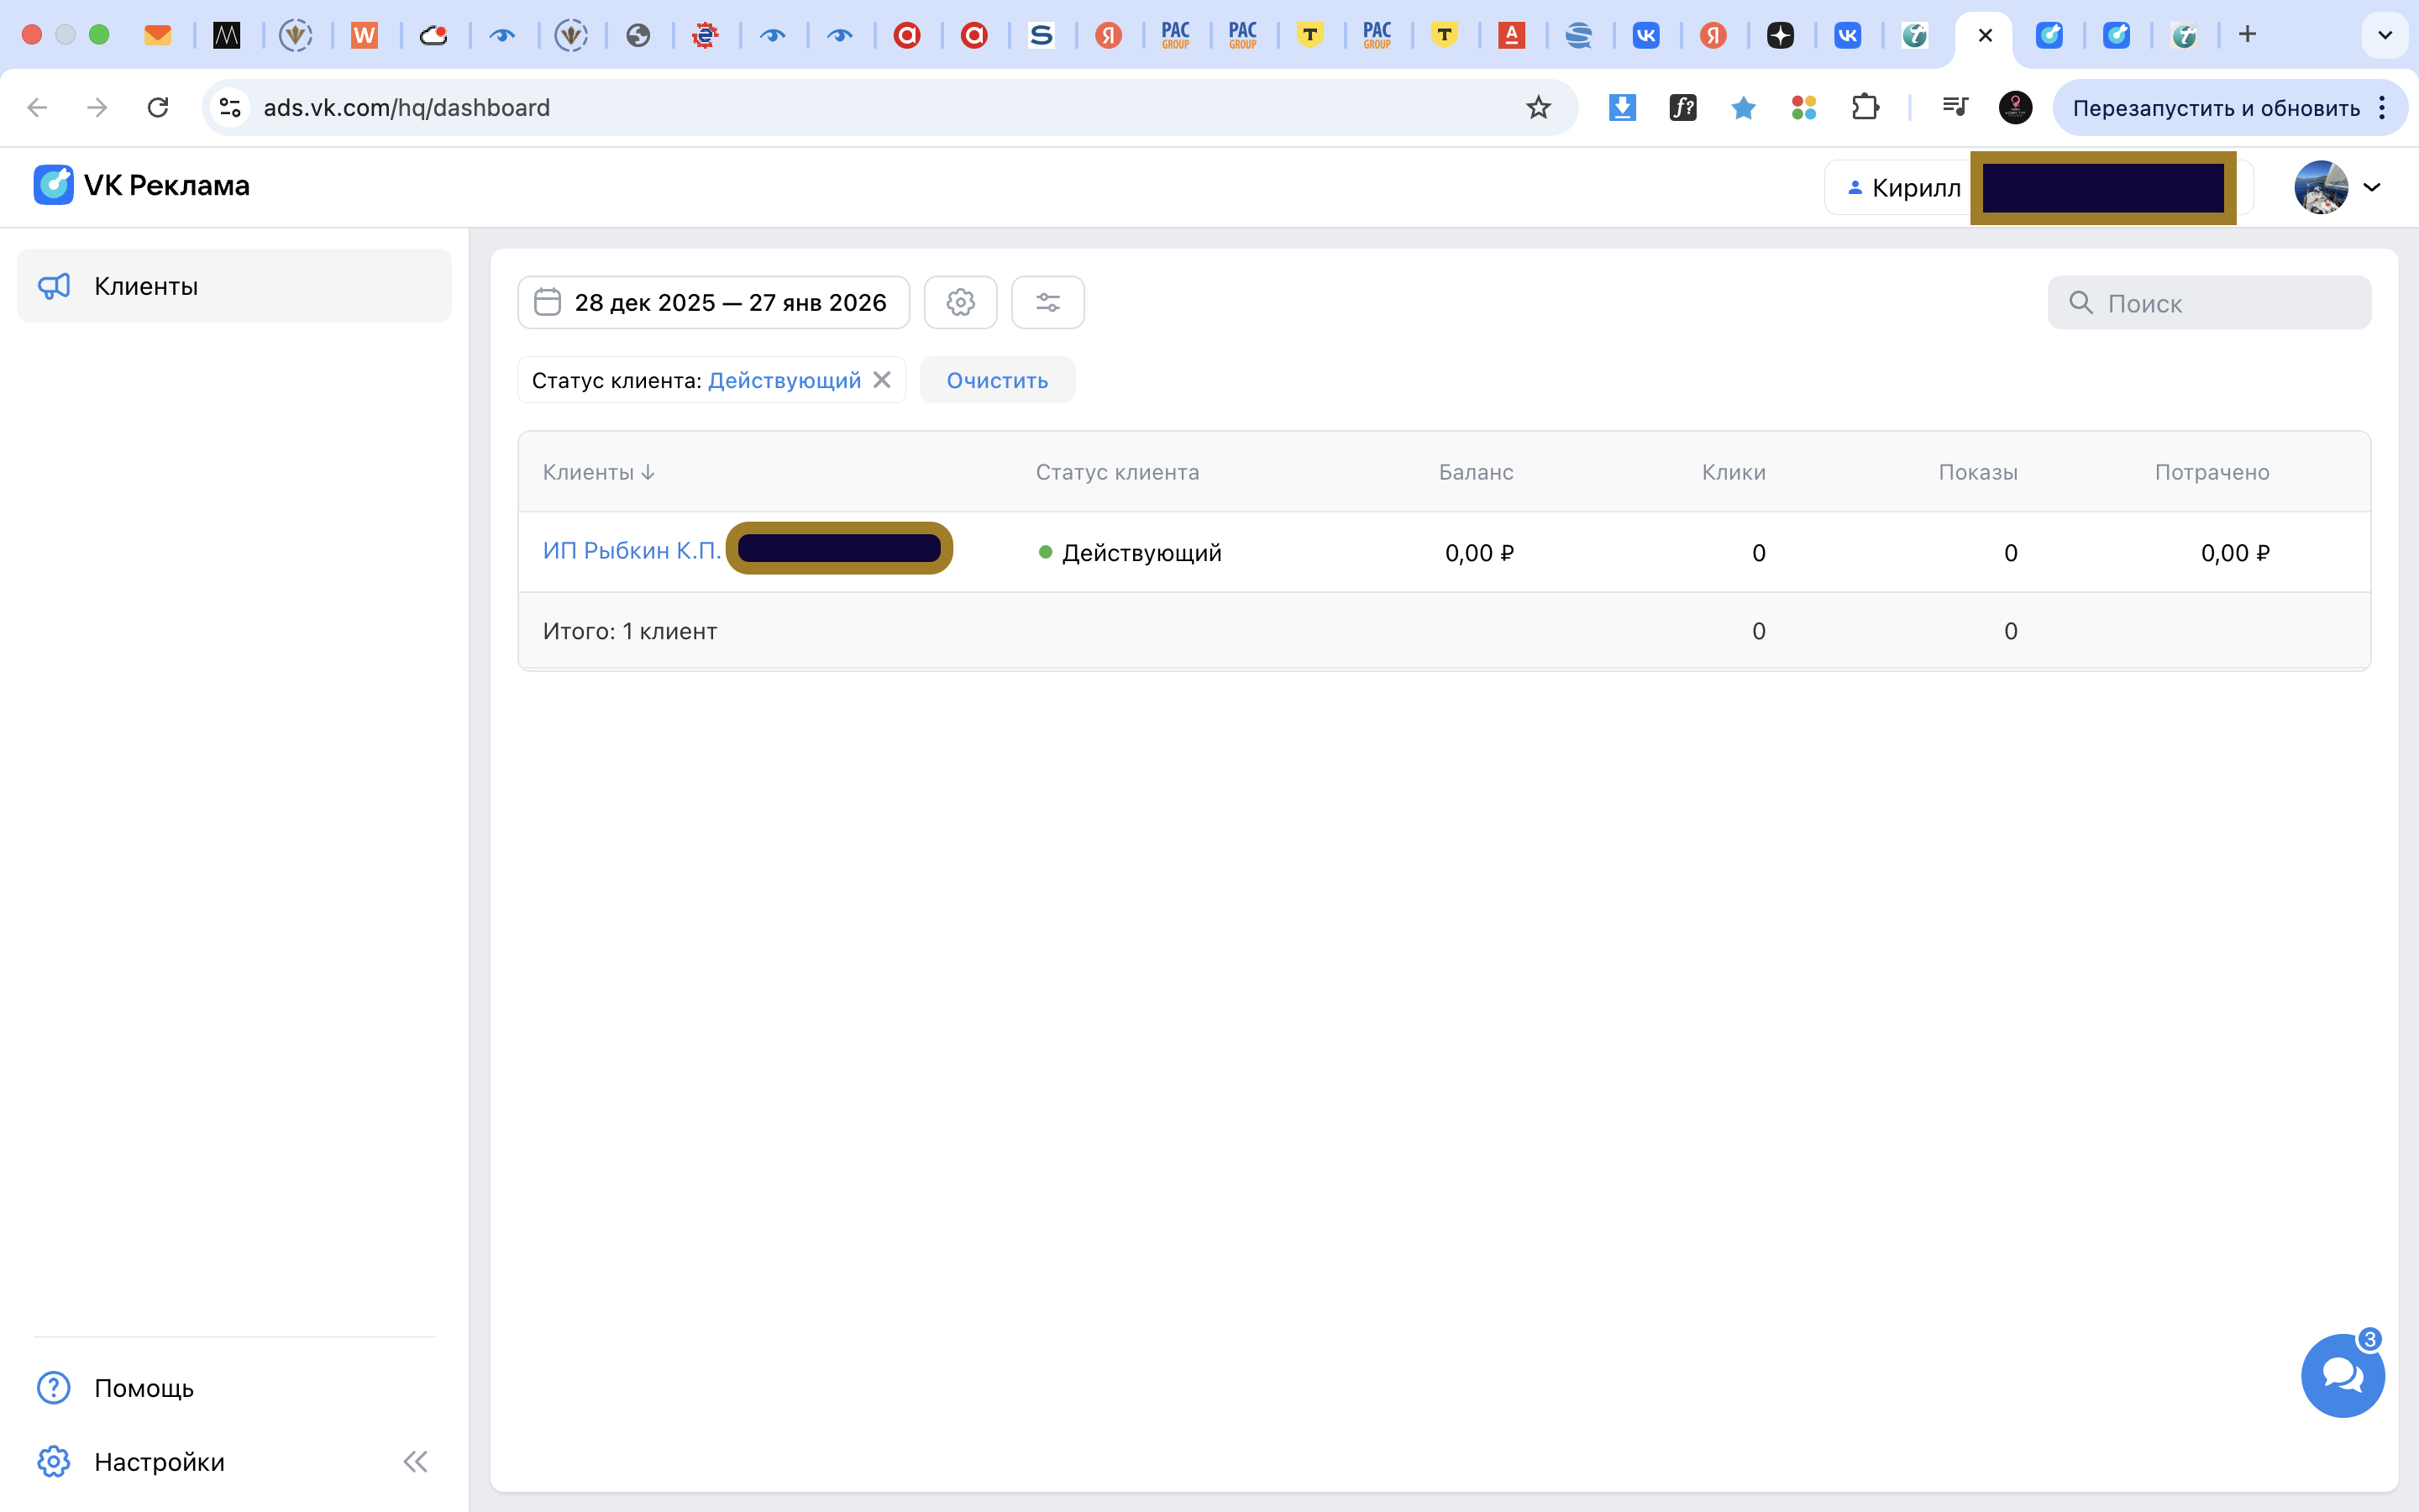Open Настройки in the sidebar

click(158, 1462)
